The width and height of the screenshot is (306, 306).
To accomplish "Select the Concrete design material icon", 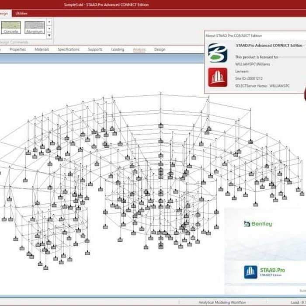I will [x=10, y=28].
